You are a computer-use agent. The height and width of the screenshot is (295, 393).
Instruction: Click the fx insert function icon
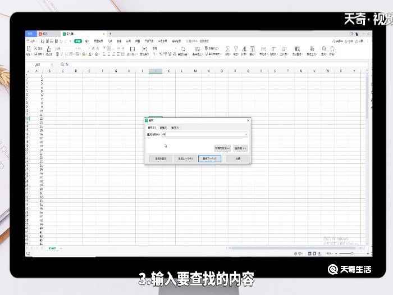67,65
